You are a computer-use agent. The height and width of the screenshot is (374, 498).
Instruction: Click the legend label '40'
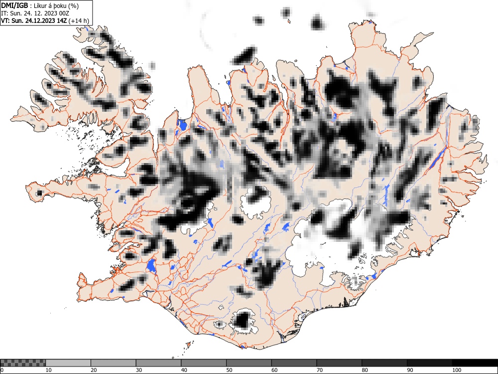(184, 370)
